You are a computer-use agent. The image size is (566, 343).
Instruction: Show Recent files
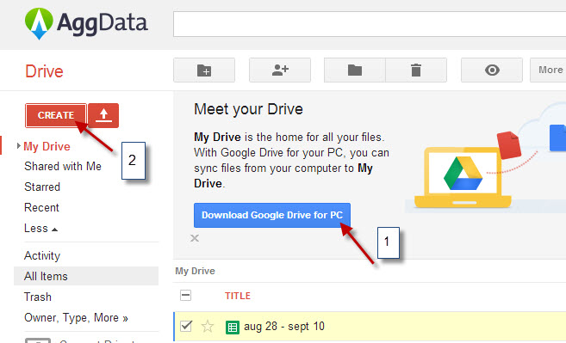coord(41,207)
